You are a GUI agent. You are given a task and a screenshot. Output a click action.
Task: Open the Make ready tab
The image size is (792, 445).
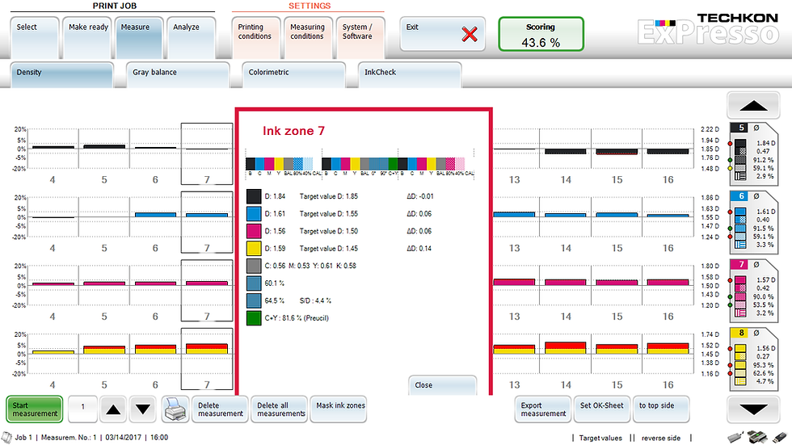[x=87, y=38]
